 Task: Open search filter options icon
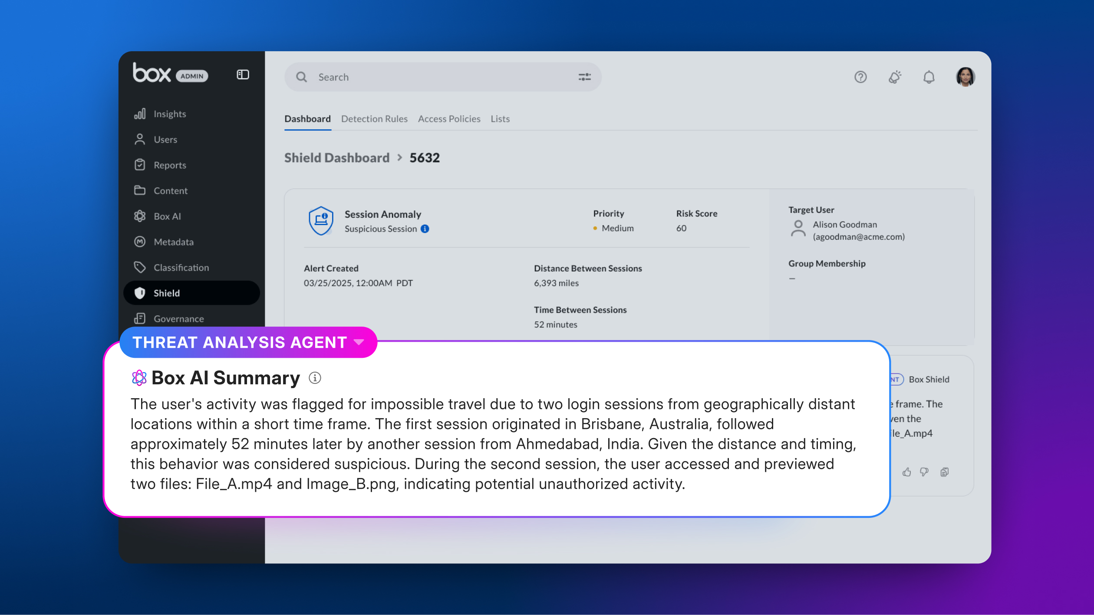[x=584, y=77]
